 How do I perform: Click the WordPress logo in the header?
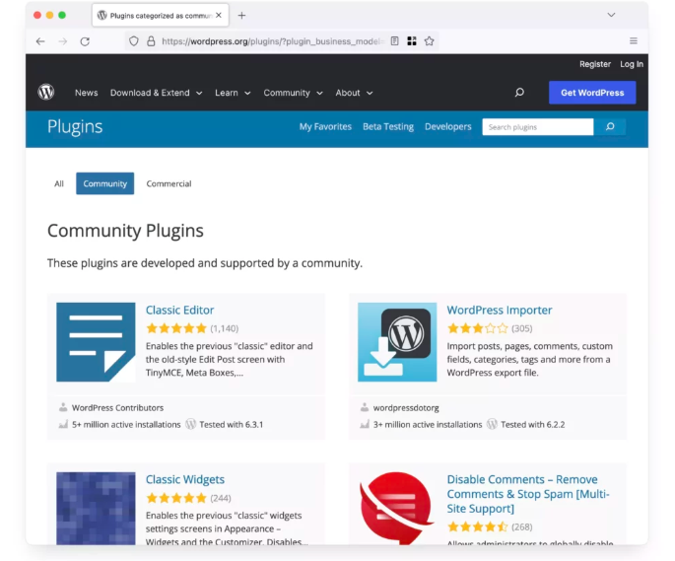tap(46, 92)
